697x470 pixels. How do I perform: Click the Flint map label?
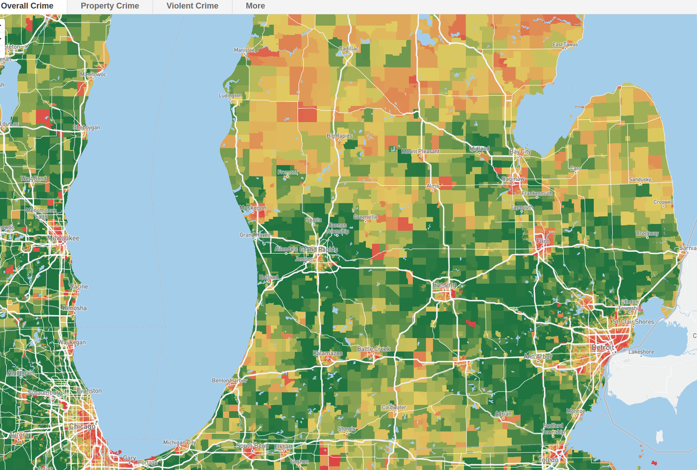(543, 242)
